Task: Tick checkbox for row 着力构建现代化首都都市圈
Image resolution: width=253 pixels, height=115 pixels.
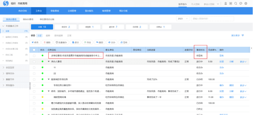Action: [x=34, y=103]
